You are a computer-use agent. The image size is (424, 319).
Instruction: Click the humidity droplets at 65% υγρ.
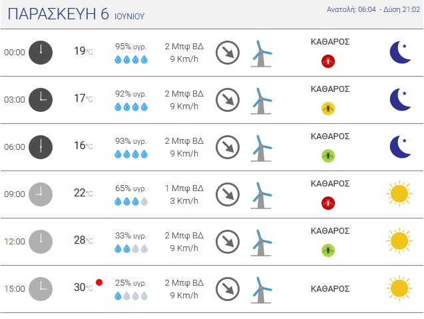click(131, 201)
